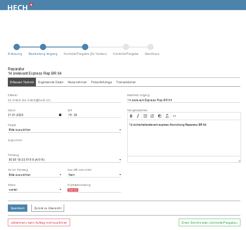Screen dimensions: 246x230
Task: Switch to the Ergänzende Daten tab
Action: [x=51, y=82]
